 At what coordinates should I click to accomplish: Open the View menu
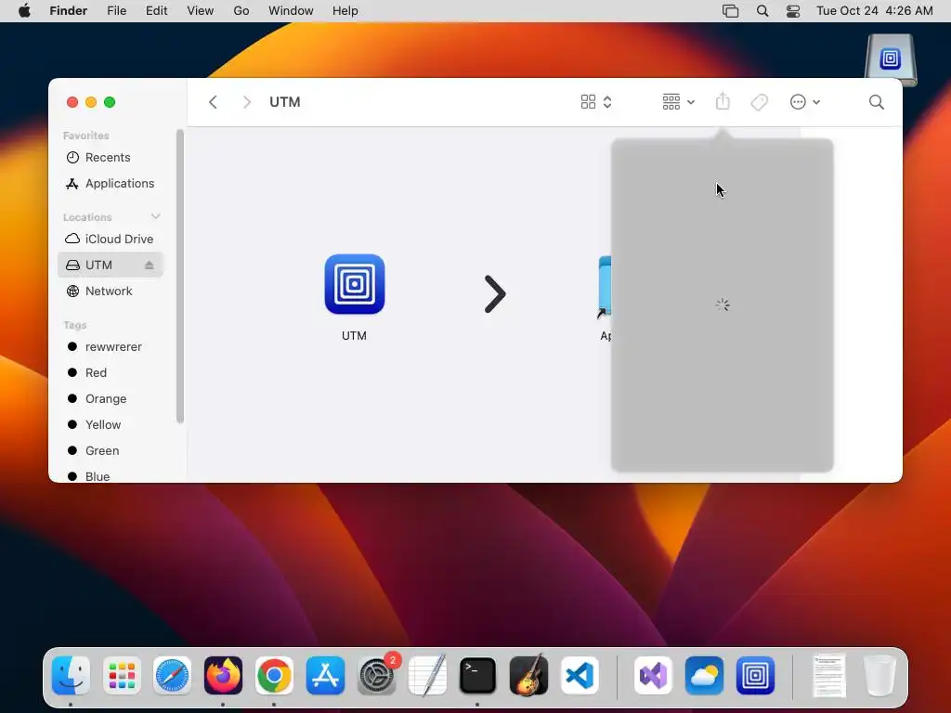[201, 11]
